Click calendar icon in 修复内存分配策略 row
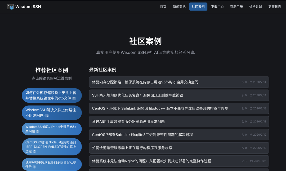Image resolution: width=286 pixels, height=171 pixels. pos(251,82)
